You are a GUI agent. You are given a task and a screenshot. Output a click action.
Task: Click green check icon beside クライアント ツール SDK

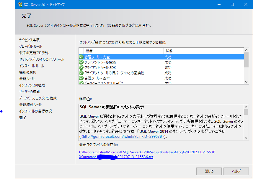click(81, 67)
